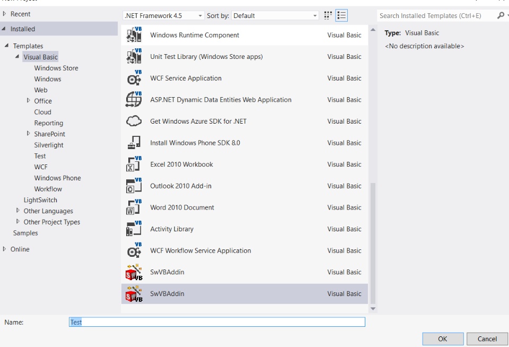Click the Outlook 2010 Add-in icon
Image resolution: width=509 pixels, height=347 pixels.
[134, 186]
